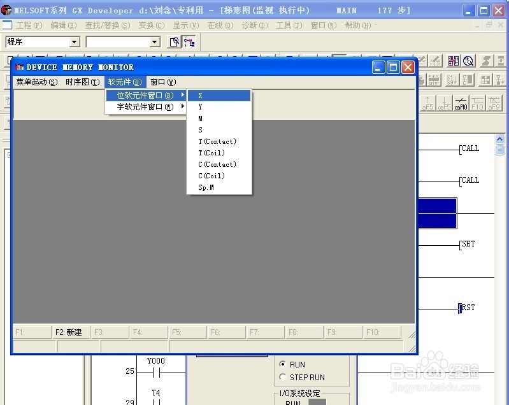Expand 字软元件窗口 submenu
The height and width of the screenshot is (405, 509).
click(x=146, y=107)
